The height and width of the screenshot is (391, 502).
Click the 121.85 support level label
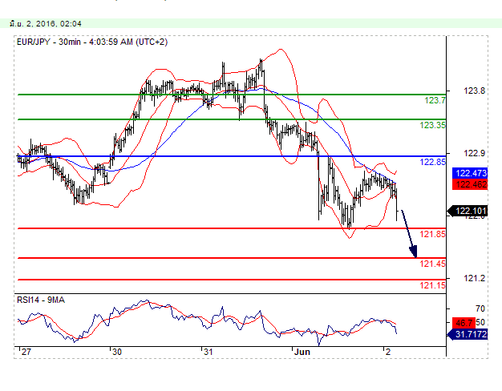(x=432, y=234)
